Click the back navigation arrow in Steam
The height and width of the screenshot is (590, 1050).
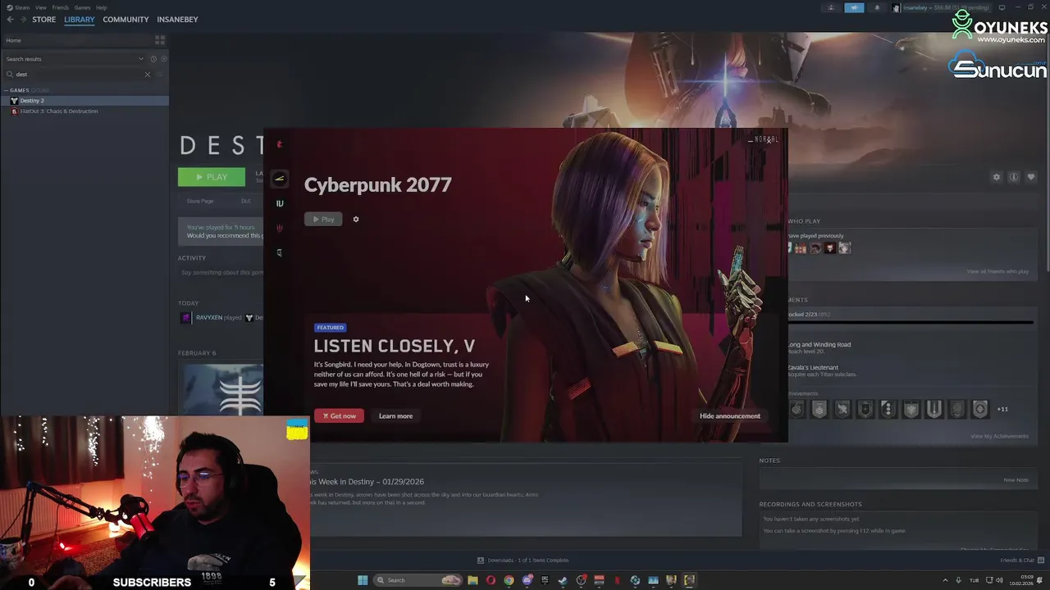pos(10,20)
